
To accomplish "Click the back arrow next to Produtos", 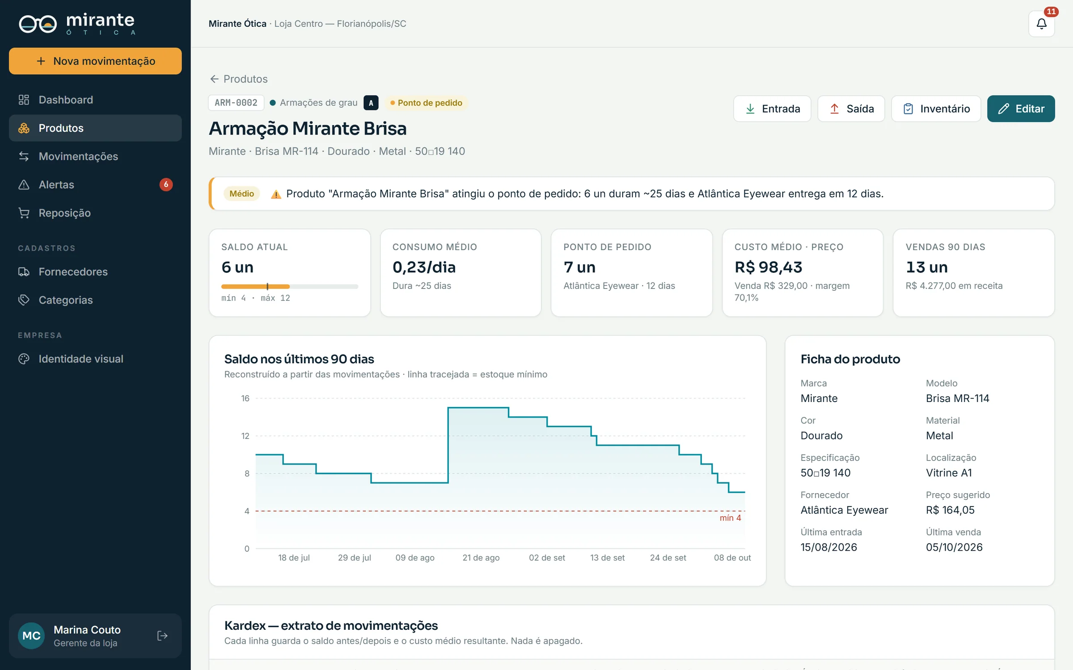I will pyautogui.click(x=214, y=79).
